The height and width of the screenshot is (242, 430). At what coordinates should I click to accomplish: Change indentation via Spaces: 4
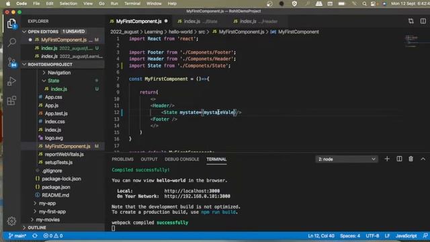pyautogui.click(x=350, y=236)
